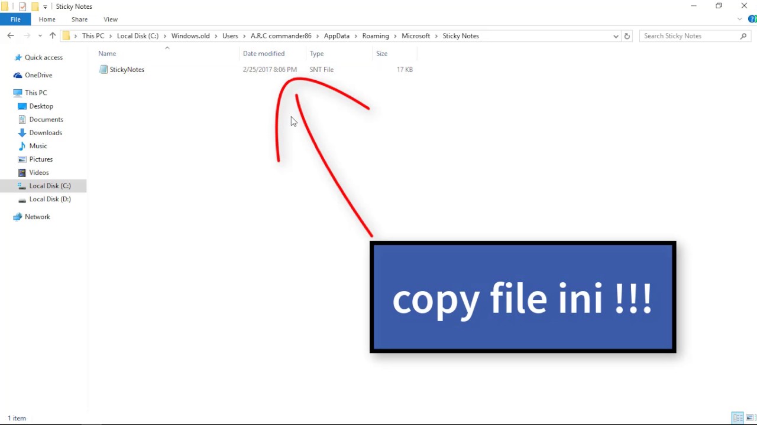Click Microsoft breadcrumb in address bar
Image resolution: width=757 pixels, height=425 pixels.
416,36
